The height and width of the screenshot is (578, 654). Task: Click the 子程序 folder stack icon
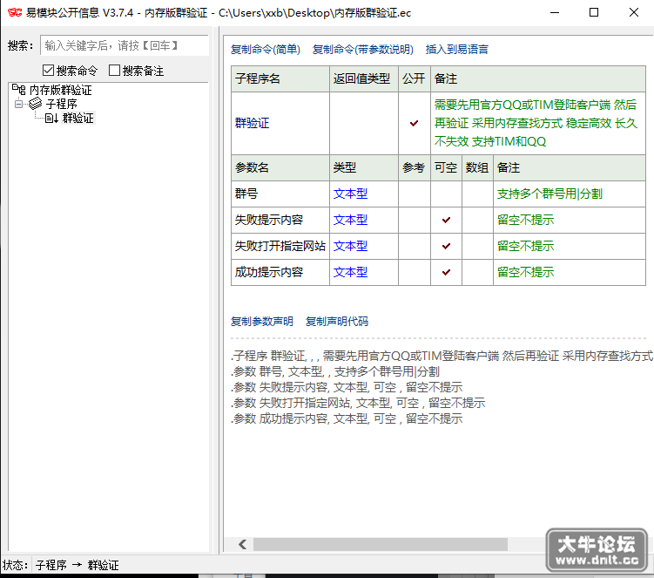[x=36, y=103]
